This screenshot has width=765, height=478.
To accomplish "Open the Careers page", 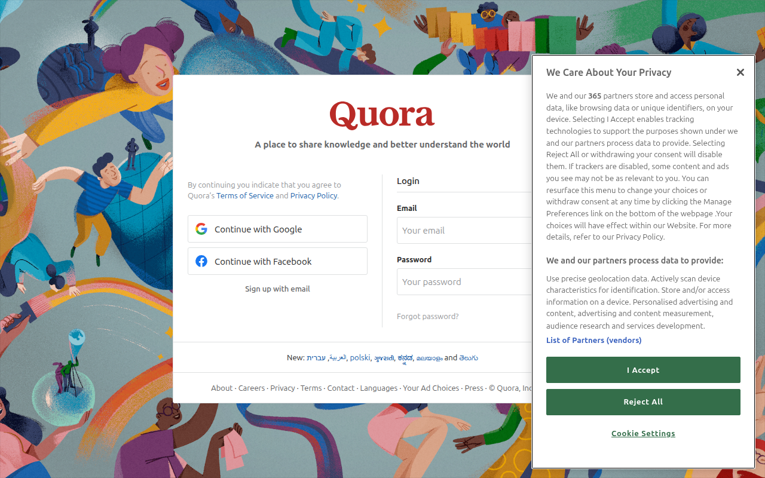I will [251, 388].
